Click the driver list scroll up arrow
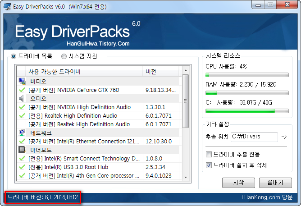 [186, 70]
